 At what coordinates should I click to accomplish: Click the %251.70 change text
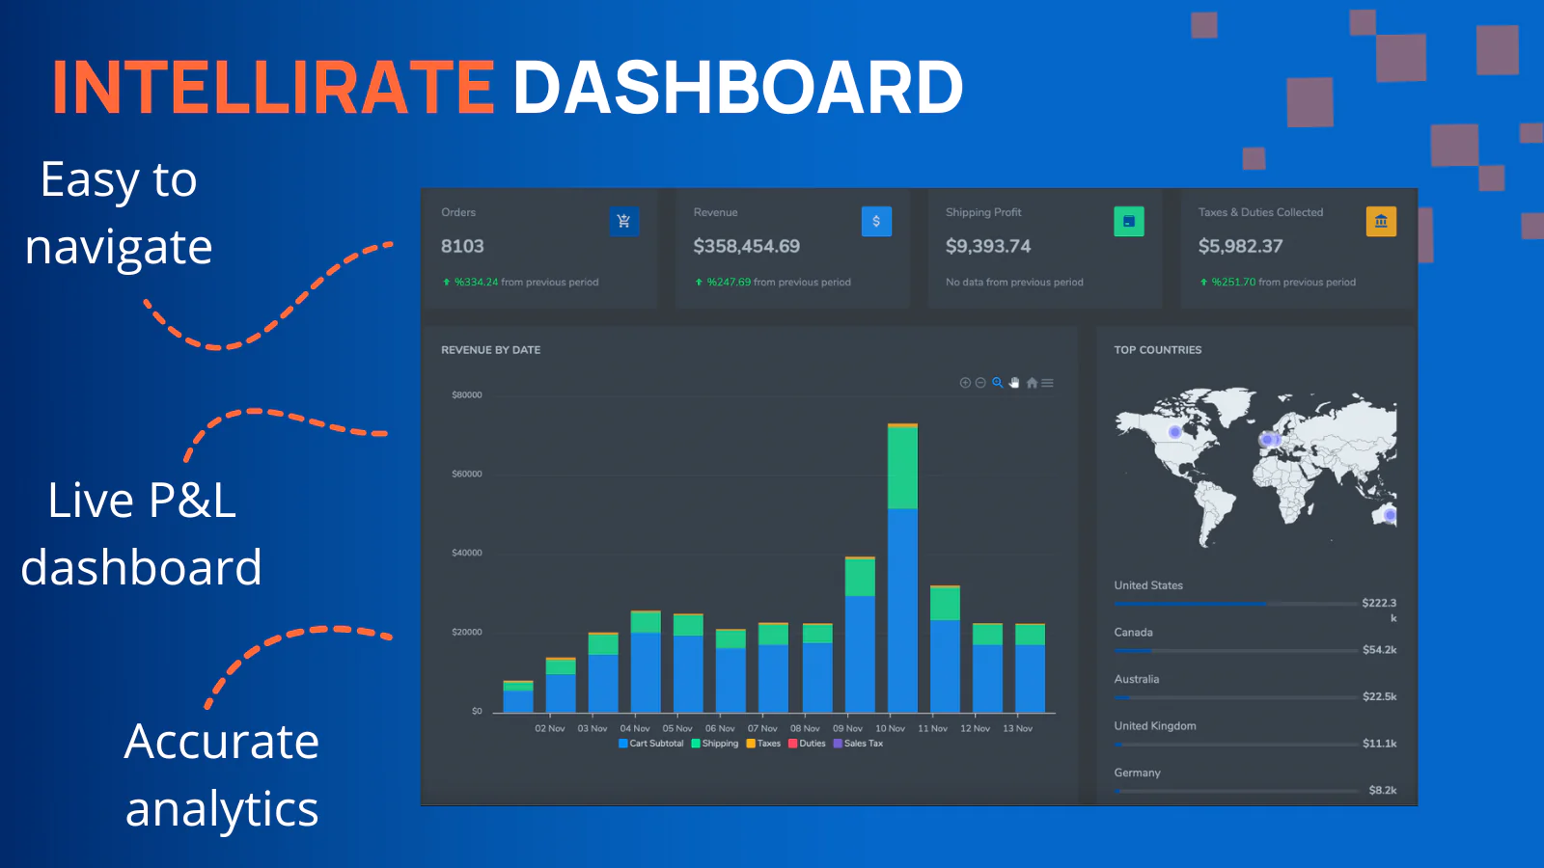pos(1234,283)
